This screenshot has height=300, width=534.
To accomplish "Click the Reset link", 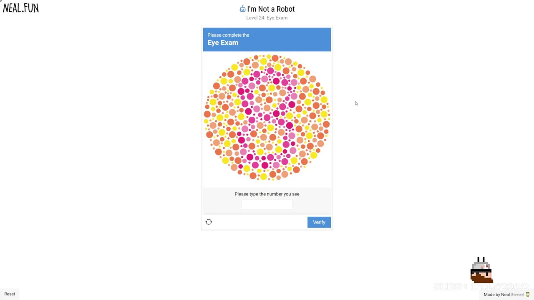I will pyautogui.click(x=10, y=294).
